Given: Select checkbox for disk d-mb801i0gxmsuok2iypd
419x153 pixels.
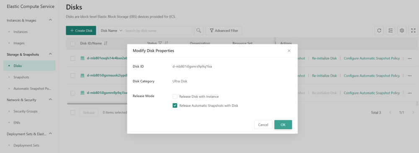Looking at the screenshot, I should tap(72, 76).
